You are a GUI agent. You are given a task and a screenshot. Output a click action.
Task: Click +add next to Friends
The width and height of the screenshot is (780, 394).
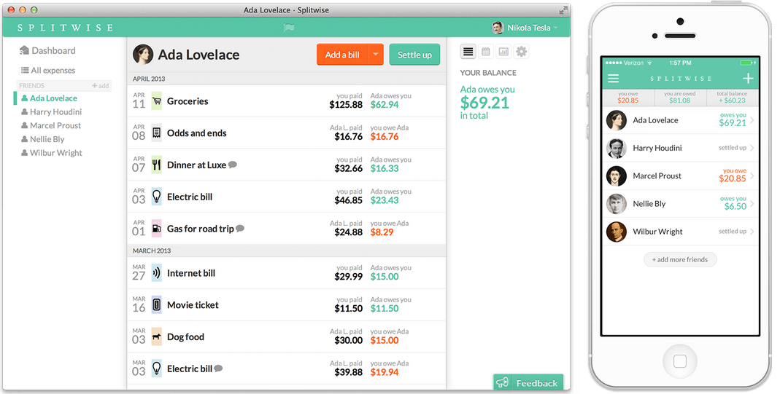coord(100,86)
